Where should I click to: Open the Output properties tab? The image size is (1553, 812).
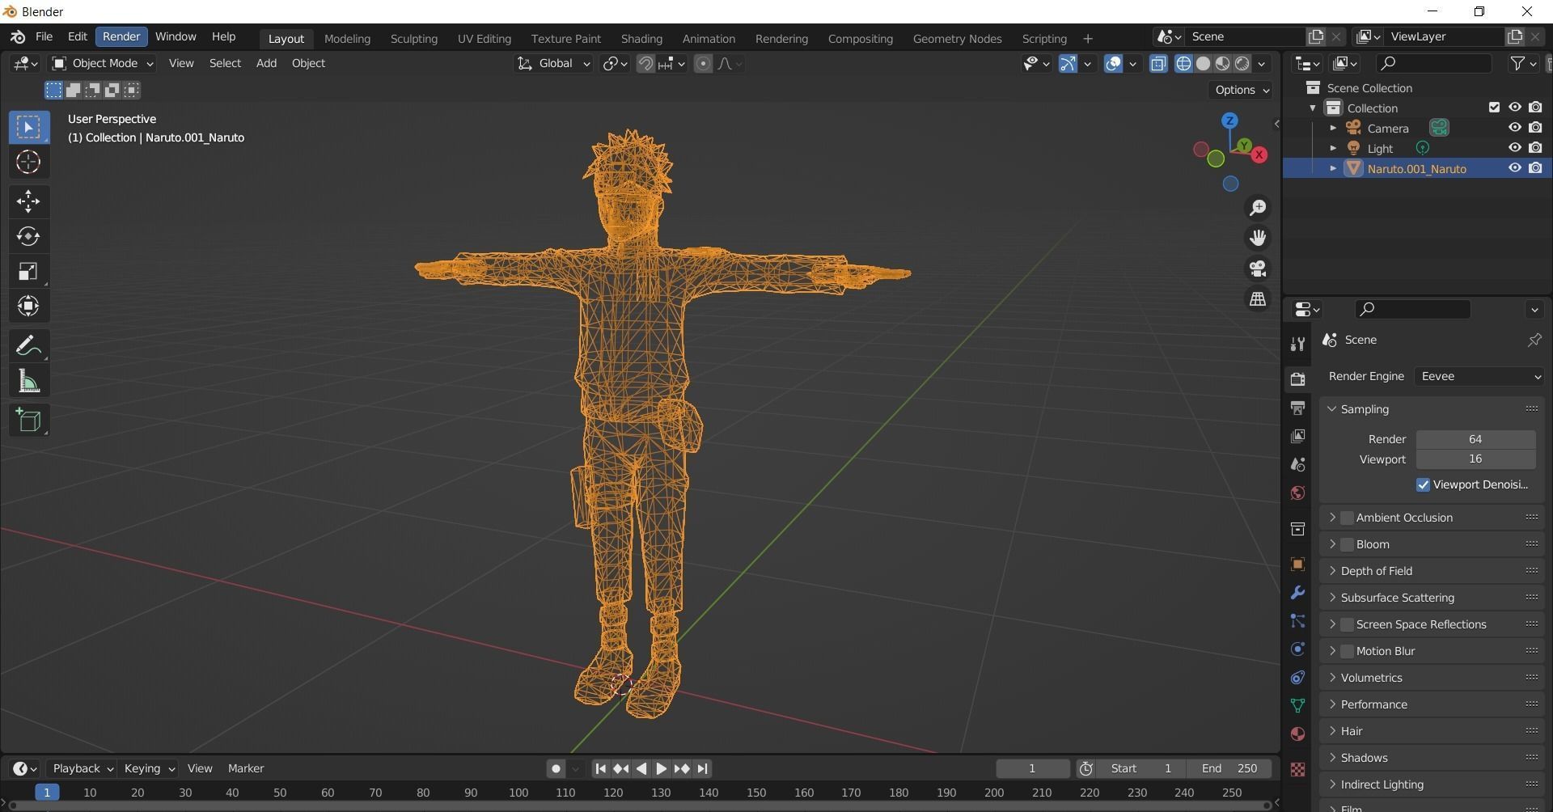click(1297, 408)
